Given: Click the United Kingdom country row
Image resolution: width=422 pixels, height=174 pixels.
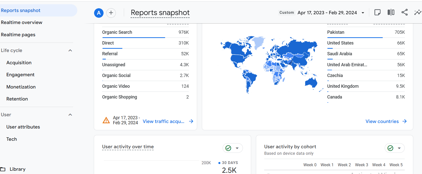Looking at the screenshot, I should [366, 86].
